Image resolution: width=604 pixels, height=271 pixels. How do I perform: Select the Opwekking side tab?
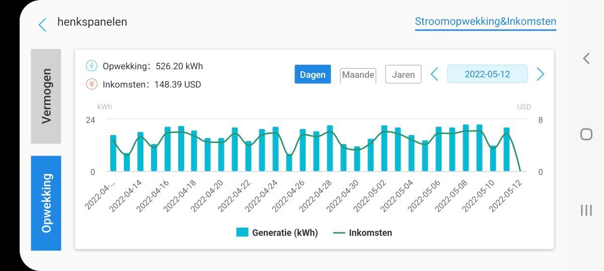click(x=46, y=203)
